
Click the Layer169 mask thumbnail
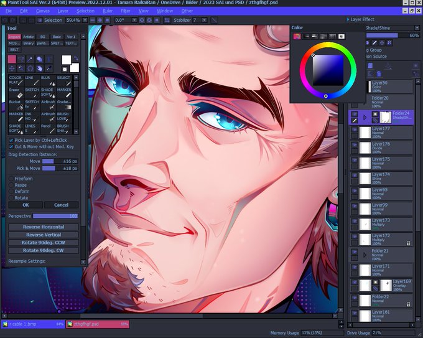[x=386, y=286]
